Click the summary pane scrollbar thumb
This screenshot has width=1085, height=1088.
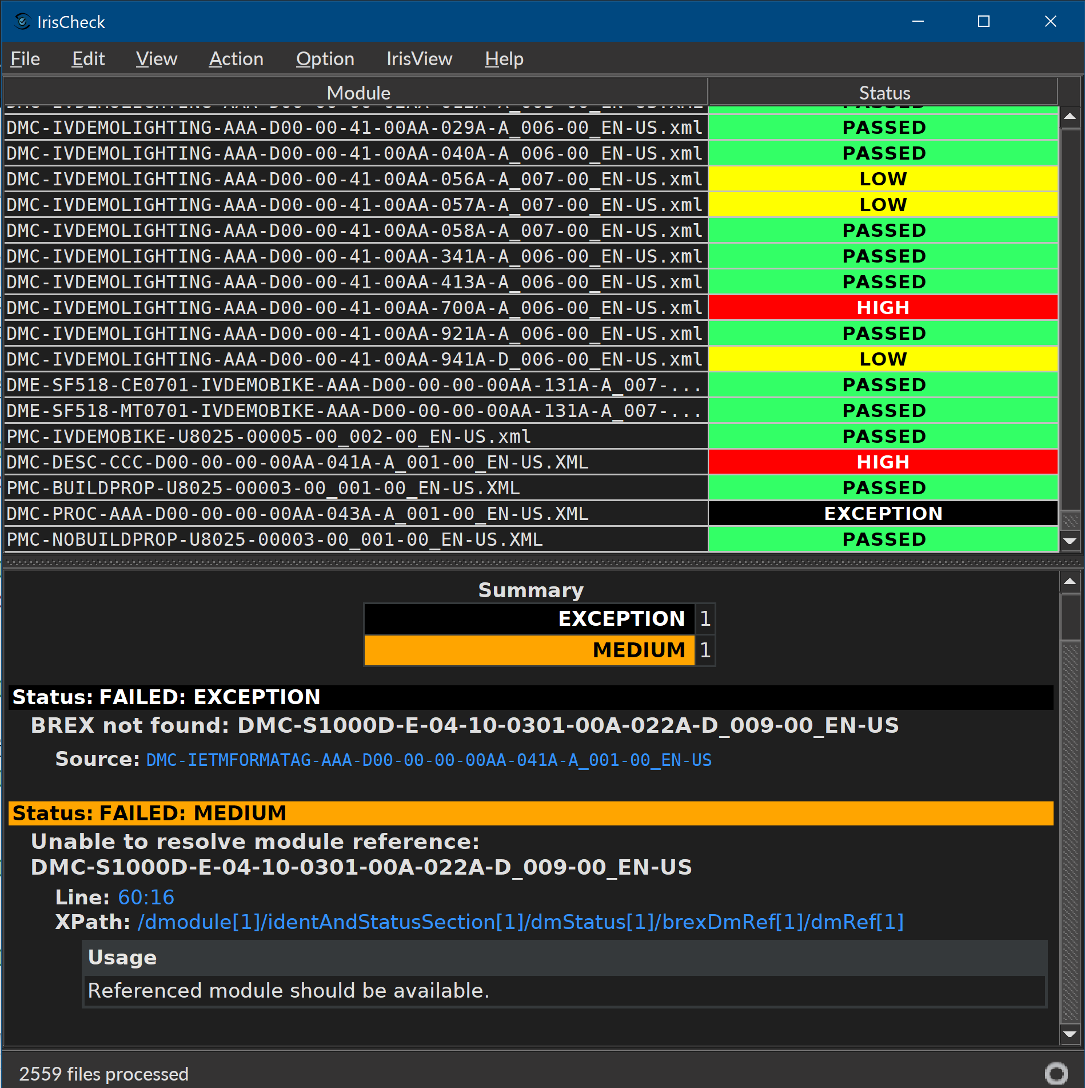click(x=1070, y=617)
